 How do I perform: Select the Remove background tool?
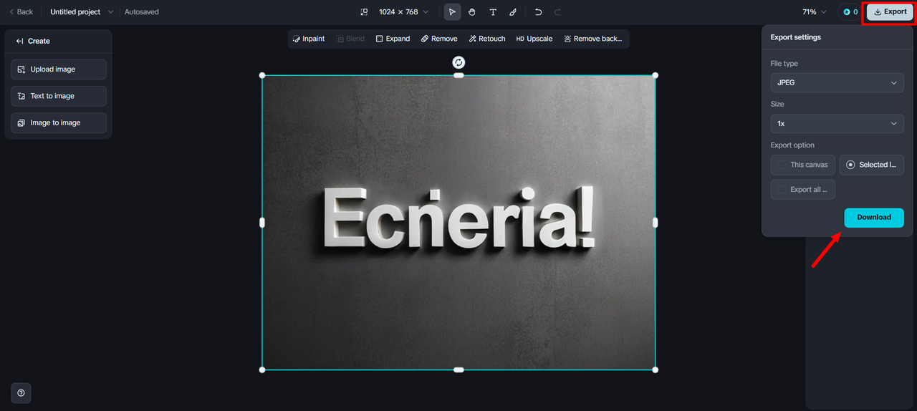point(592,39)
